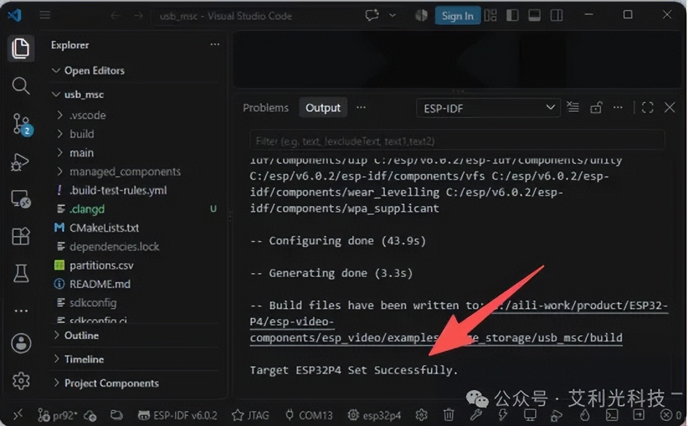Screen dimensions: 688x426
Task: Click the ESP-IDF terminal icon in status bar
Action: click(612, 415)
